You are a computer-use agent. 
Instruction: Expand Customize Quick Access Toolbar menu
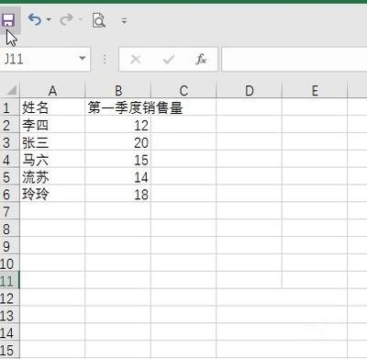pyautogui.click(x=124, y=21)
